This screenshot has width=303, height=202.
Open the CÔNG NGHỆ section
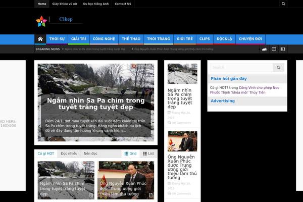(104, 39)
